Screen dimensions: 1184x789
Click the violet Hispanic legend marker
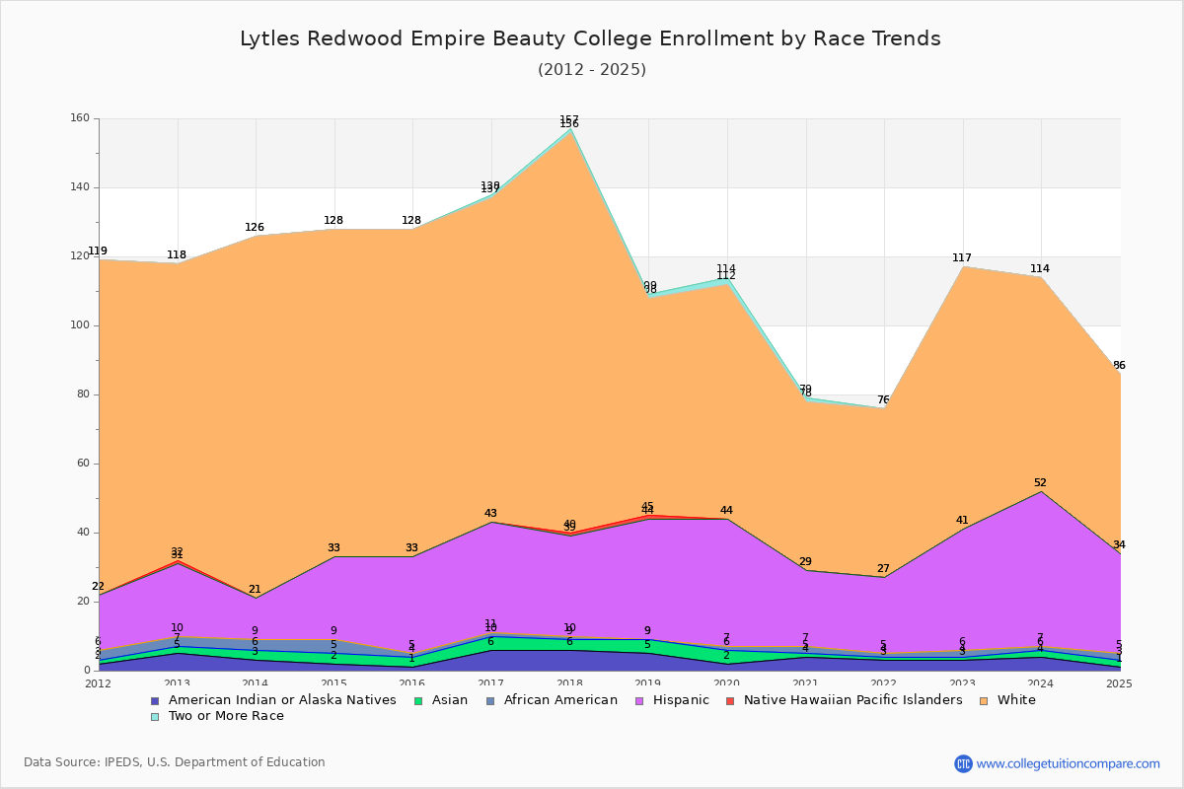click(639, 700)
